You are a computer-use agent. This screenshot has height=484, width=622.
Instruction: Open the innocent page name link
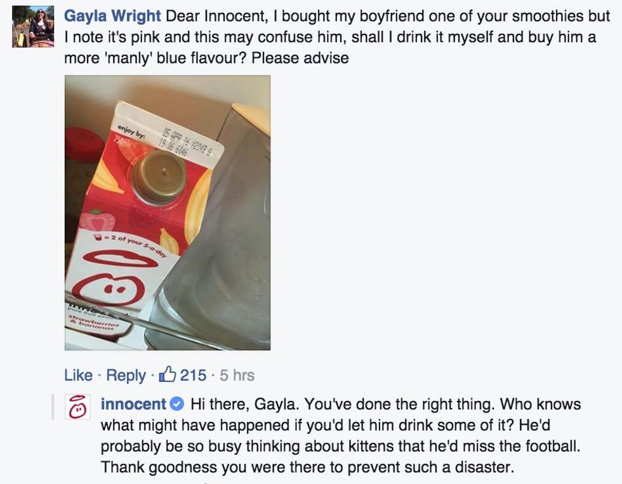pyautogui.click(x=133, y=404)
